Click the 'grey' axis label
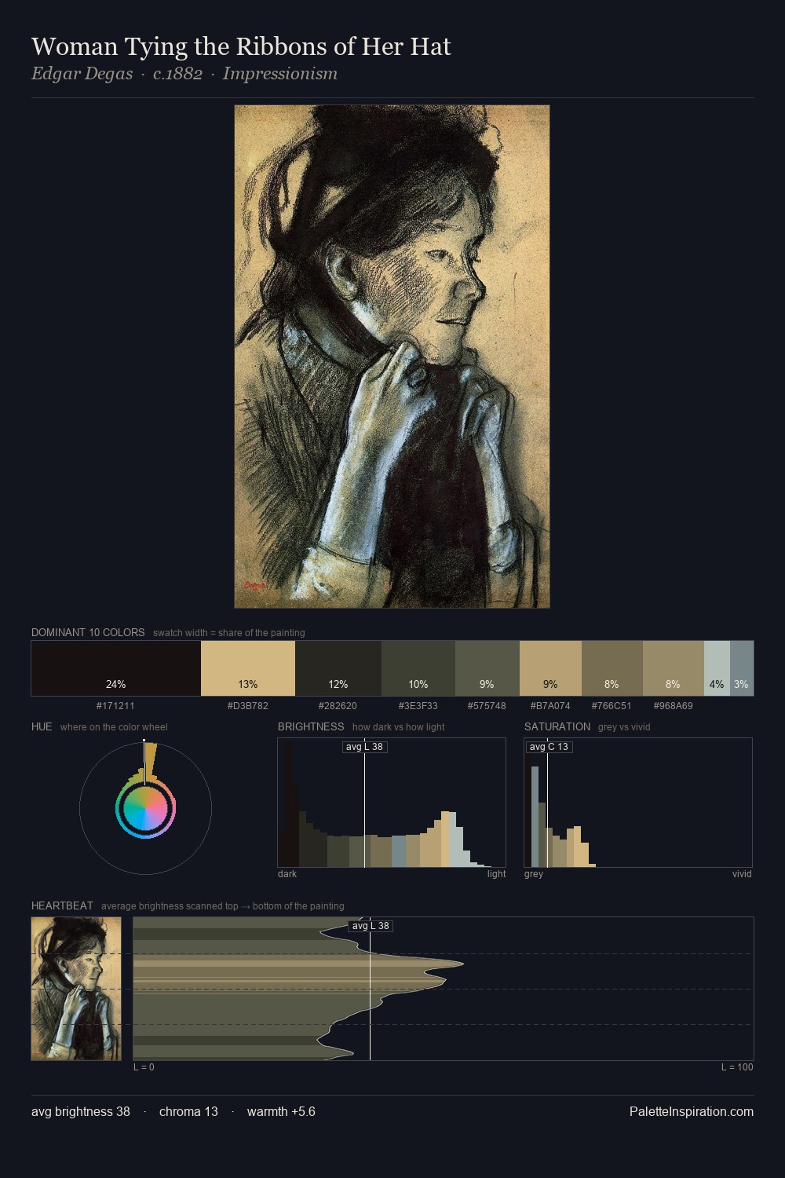The height and width of the screenshot is (1178, 785). (534, 874)
